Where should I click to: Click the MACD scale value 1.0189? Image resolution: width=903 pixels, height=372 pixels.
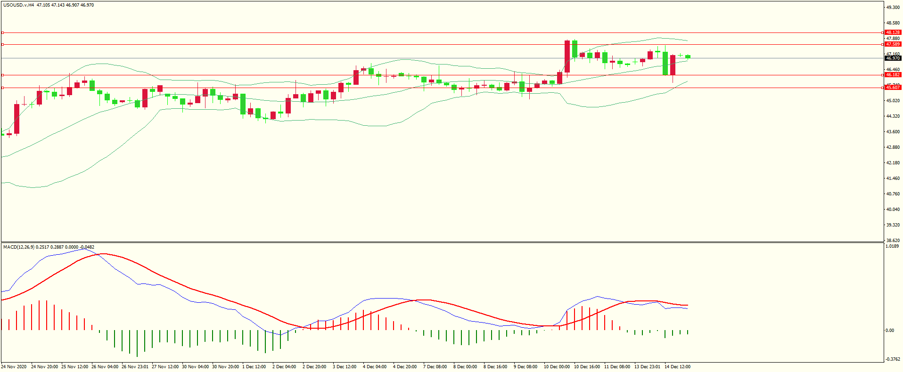[892, 246]
